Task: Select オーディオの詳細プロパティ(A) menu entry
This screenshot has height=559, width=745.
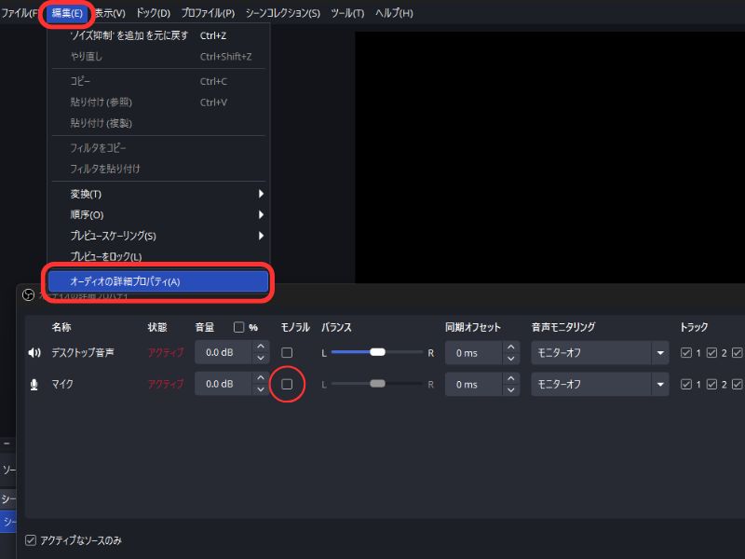Action: pos(157,281)
